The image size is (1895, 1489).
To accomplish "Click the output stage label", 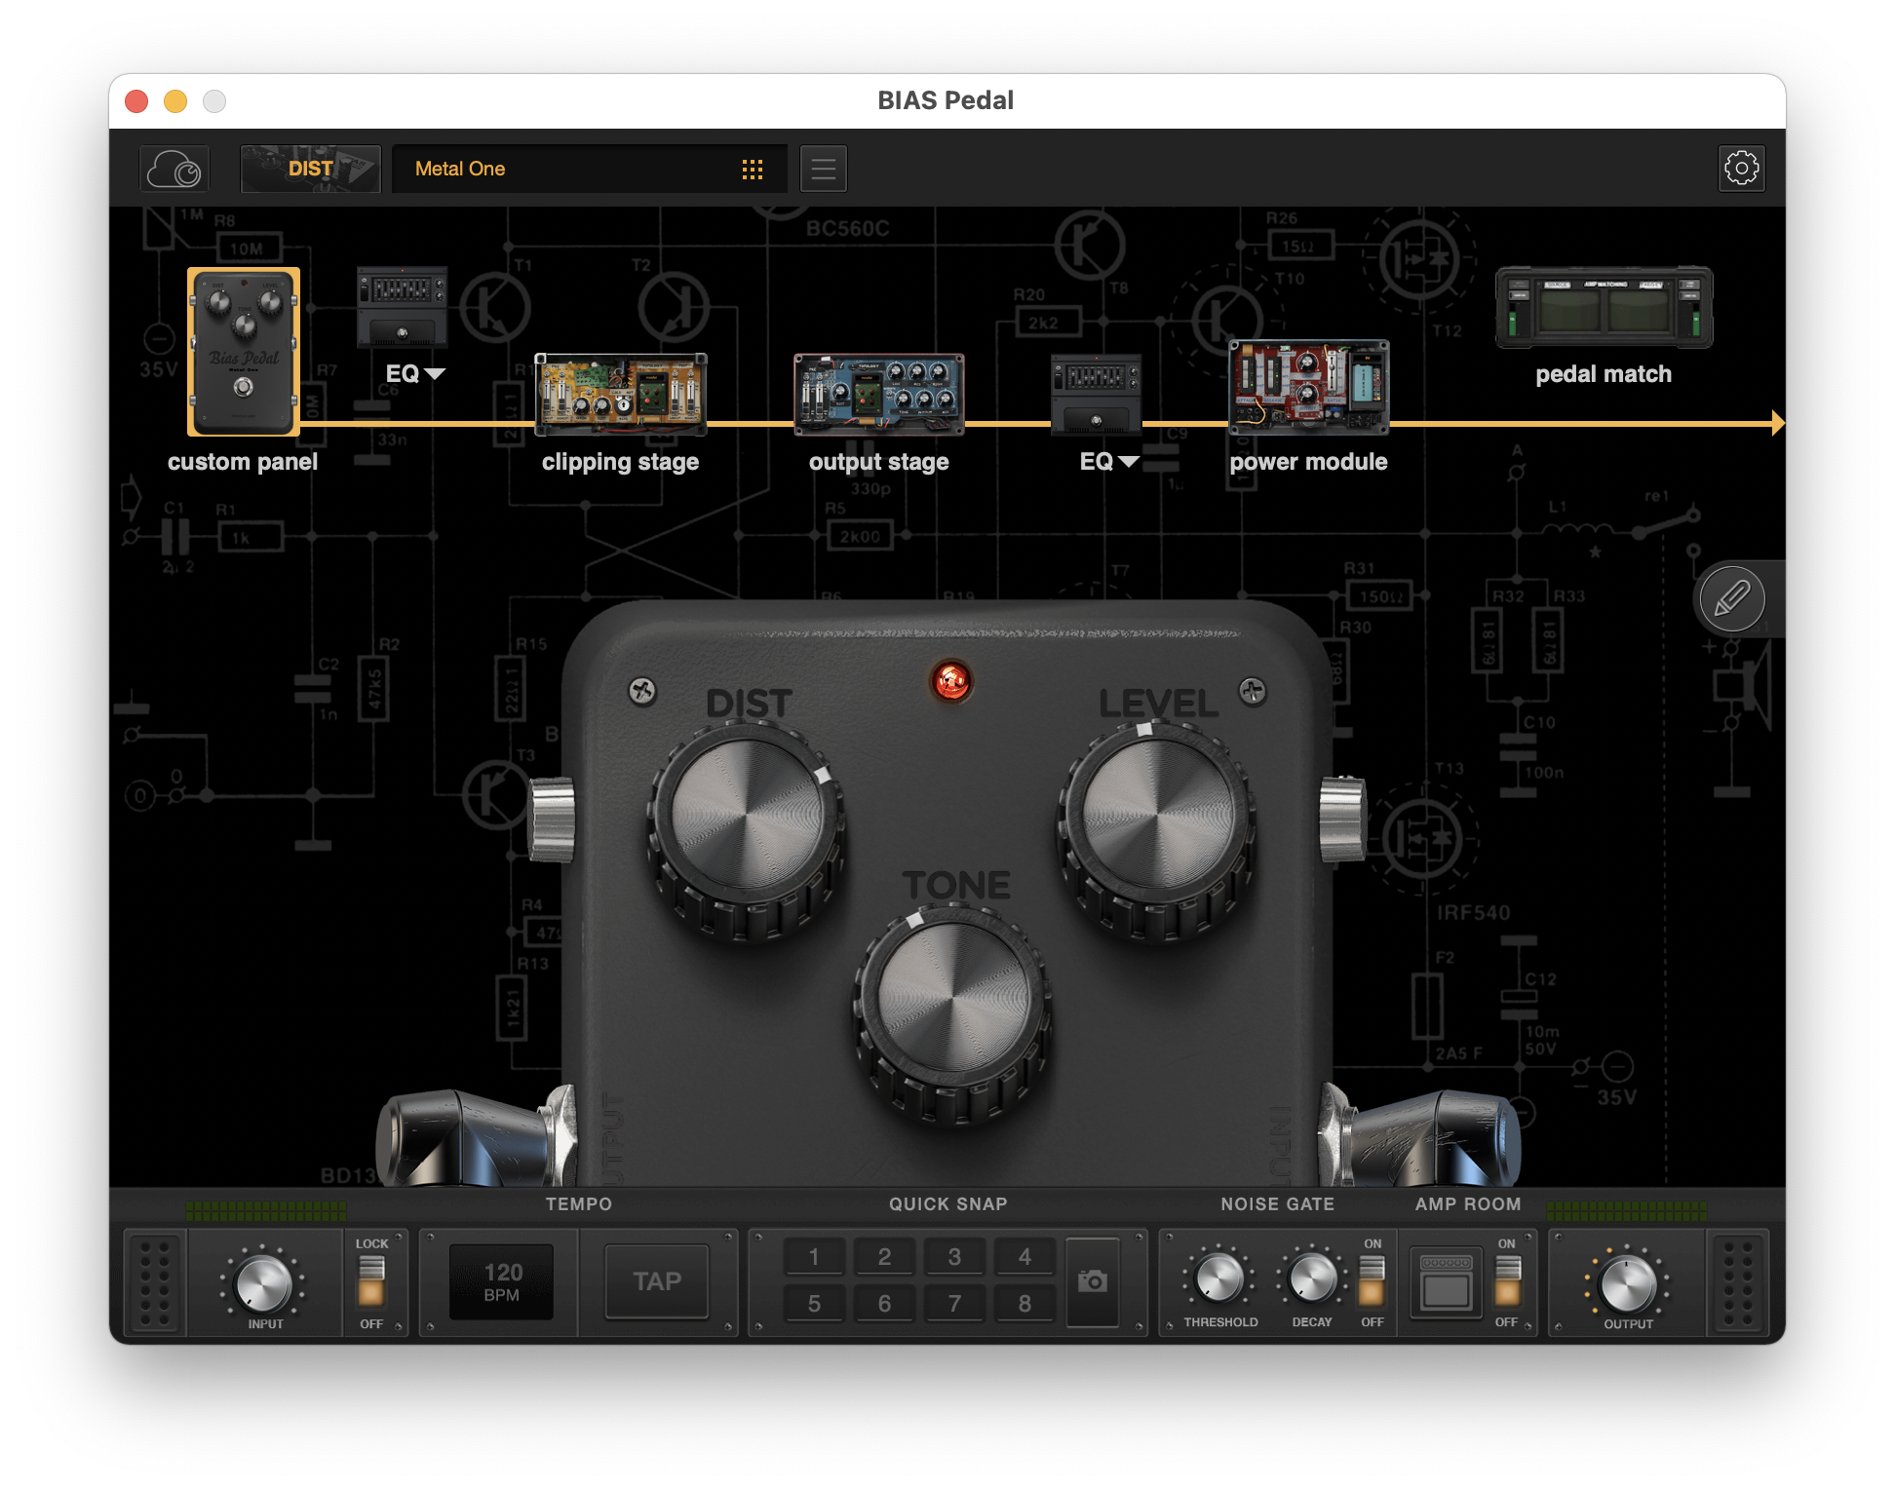I will click(878, 462).
